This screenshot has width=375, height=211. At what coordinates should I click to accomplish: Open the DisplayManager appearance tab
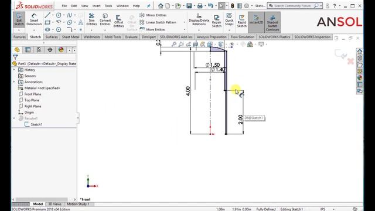[61, 49]
